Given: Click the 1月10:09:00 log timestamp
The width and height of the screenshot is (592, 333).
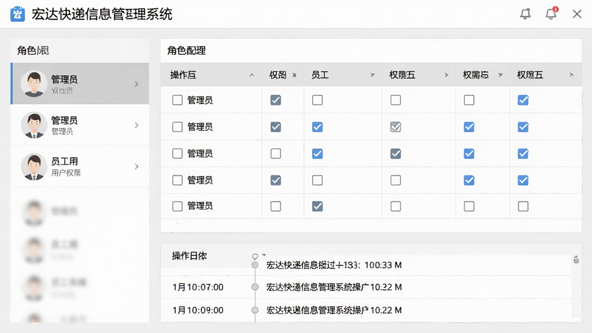Looking at the screenshot, I should click(198, 310).
